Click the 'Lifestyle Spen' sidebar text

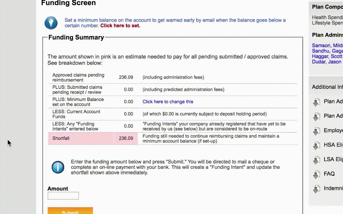[x=328, y=23]
